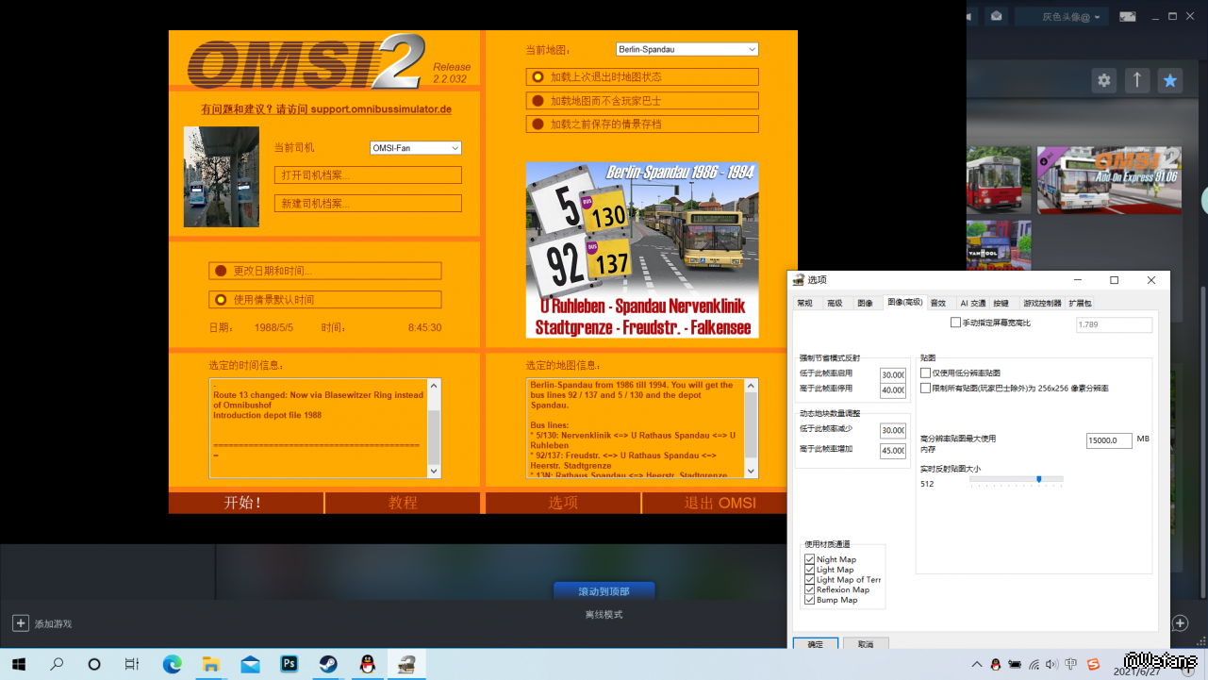Click the blue favorite star icon

tap(1170, 81)
